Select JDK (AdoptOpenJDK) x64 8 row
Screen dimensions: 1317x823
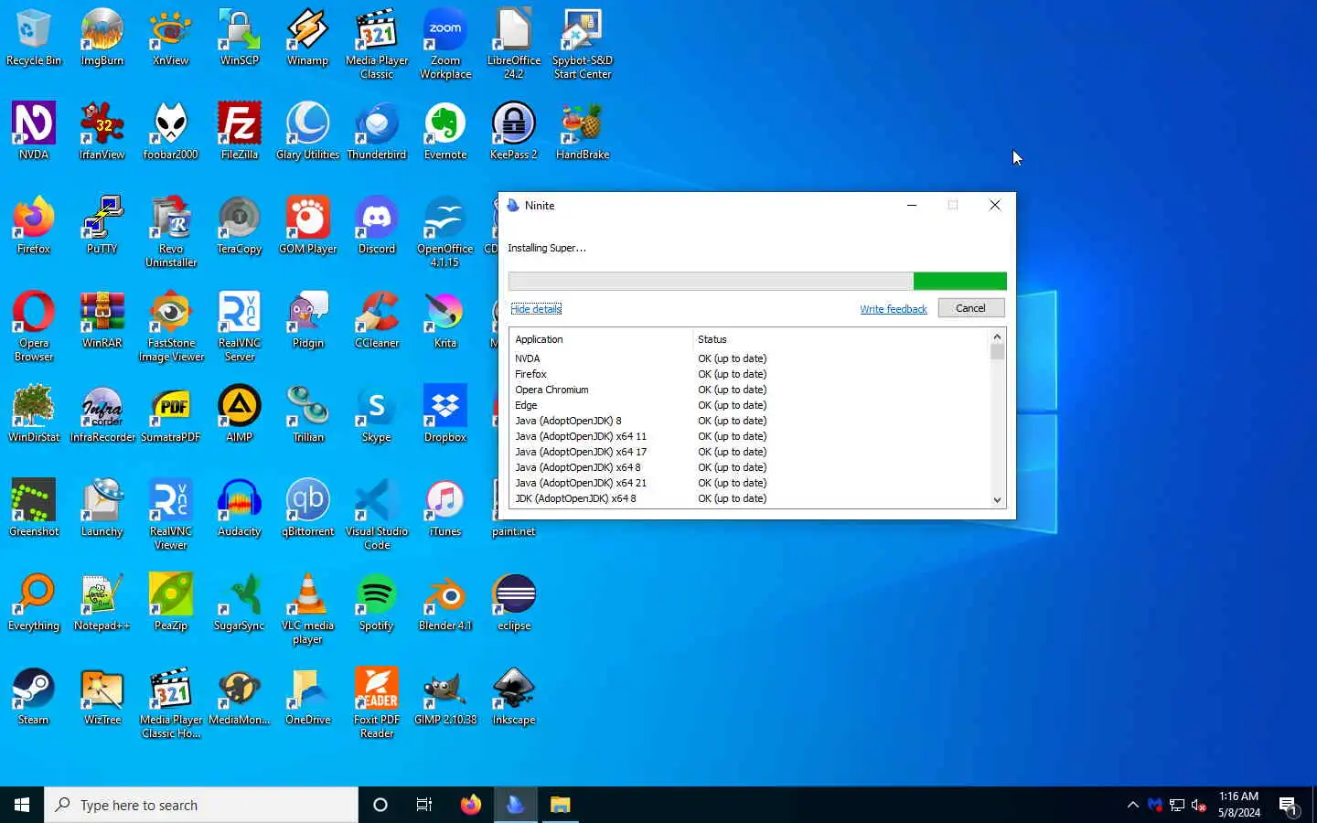[x=750, y=498]
